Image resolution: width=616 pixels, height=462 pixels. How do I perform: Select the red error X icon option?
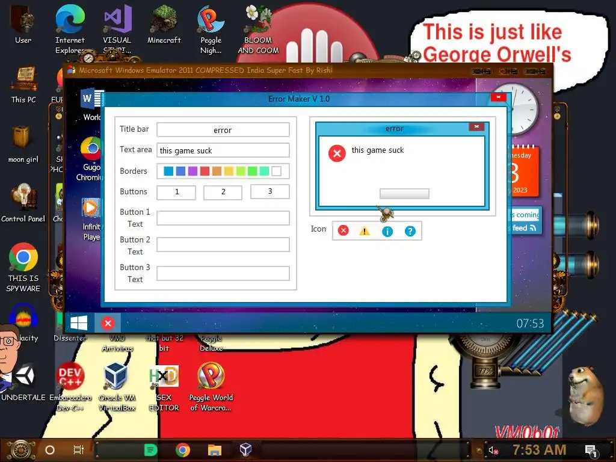coord(343,230)
